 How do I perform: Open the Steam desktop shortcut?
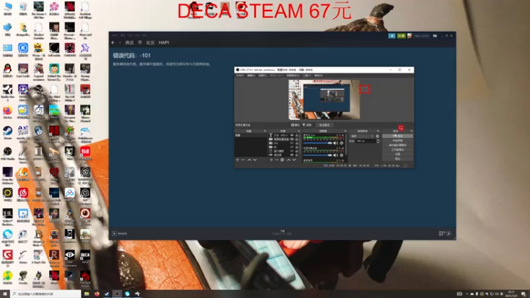point(7,133)
